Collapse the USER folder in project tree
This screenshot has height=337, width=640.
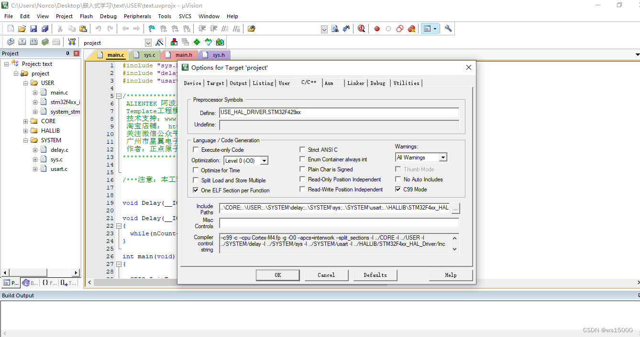tap(25, 83)
